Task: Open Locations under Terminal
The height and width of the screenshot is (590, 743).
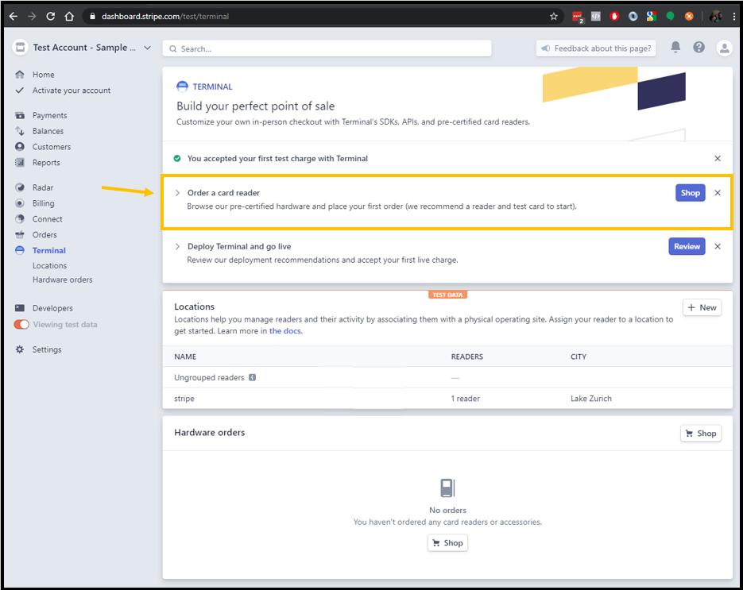Action: [x=49, y=266]
